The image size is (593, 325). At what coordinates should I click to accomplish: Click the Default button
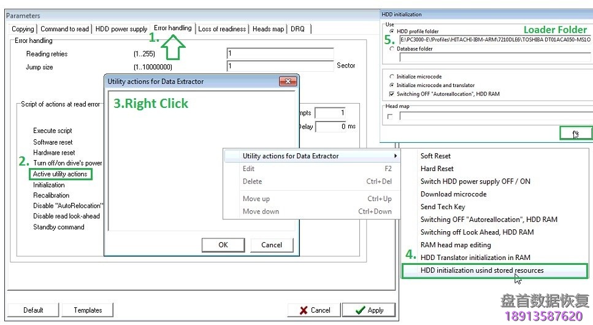pyautogui.click(x=33, y=310)
